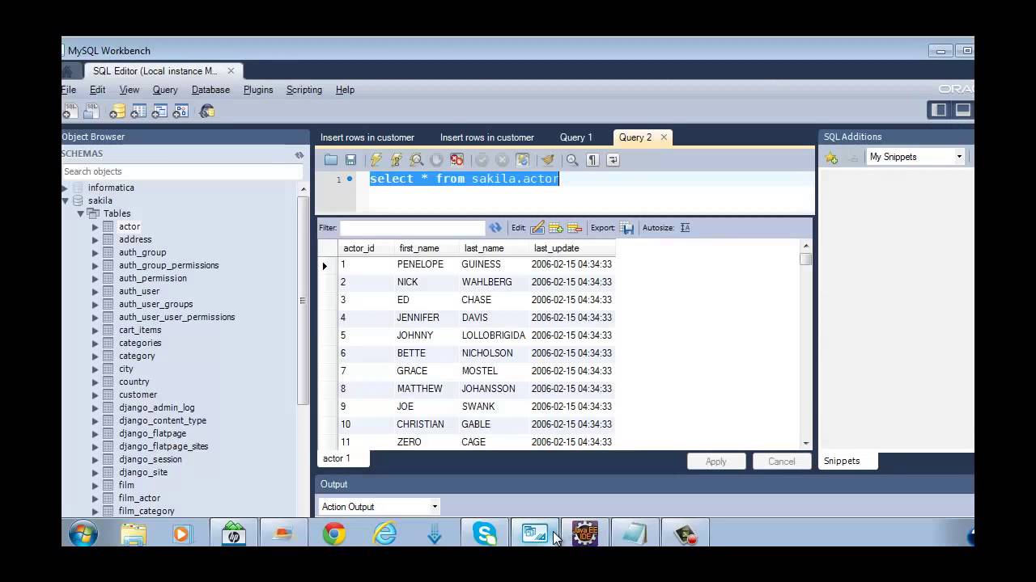1036x582 pixels.
Task: Switch to first Insert rows in customer tab
Action: [367, 137]
